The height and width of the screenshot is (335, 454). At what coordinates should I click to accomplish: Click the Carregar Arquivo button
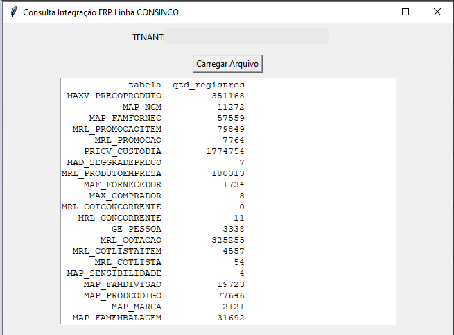coord(227,64)
